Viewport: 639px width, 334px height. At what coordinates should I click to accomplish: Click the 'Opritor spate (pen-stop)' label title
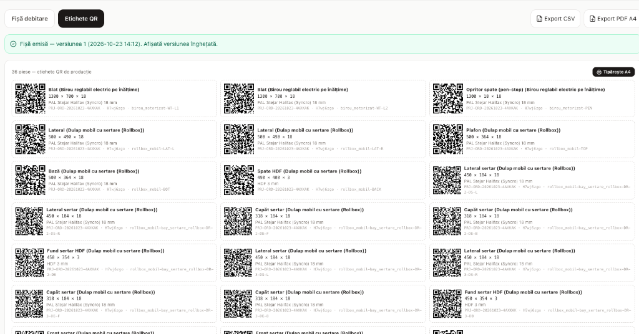point(535,90)
